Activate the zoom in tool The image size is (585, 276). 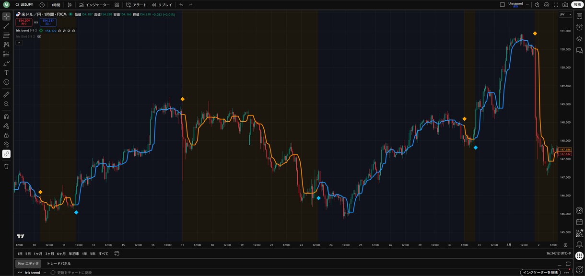click(6, 104)
